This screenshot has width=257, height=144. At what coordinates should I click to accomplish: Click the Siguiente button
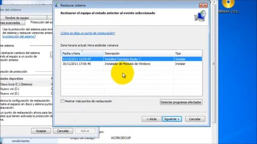[172, 119]
